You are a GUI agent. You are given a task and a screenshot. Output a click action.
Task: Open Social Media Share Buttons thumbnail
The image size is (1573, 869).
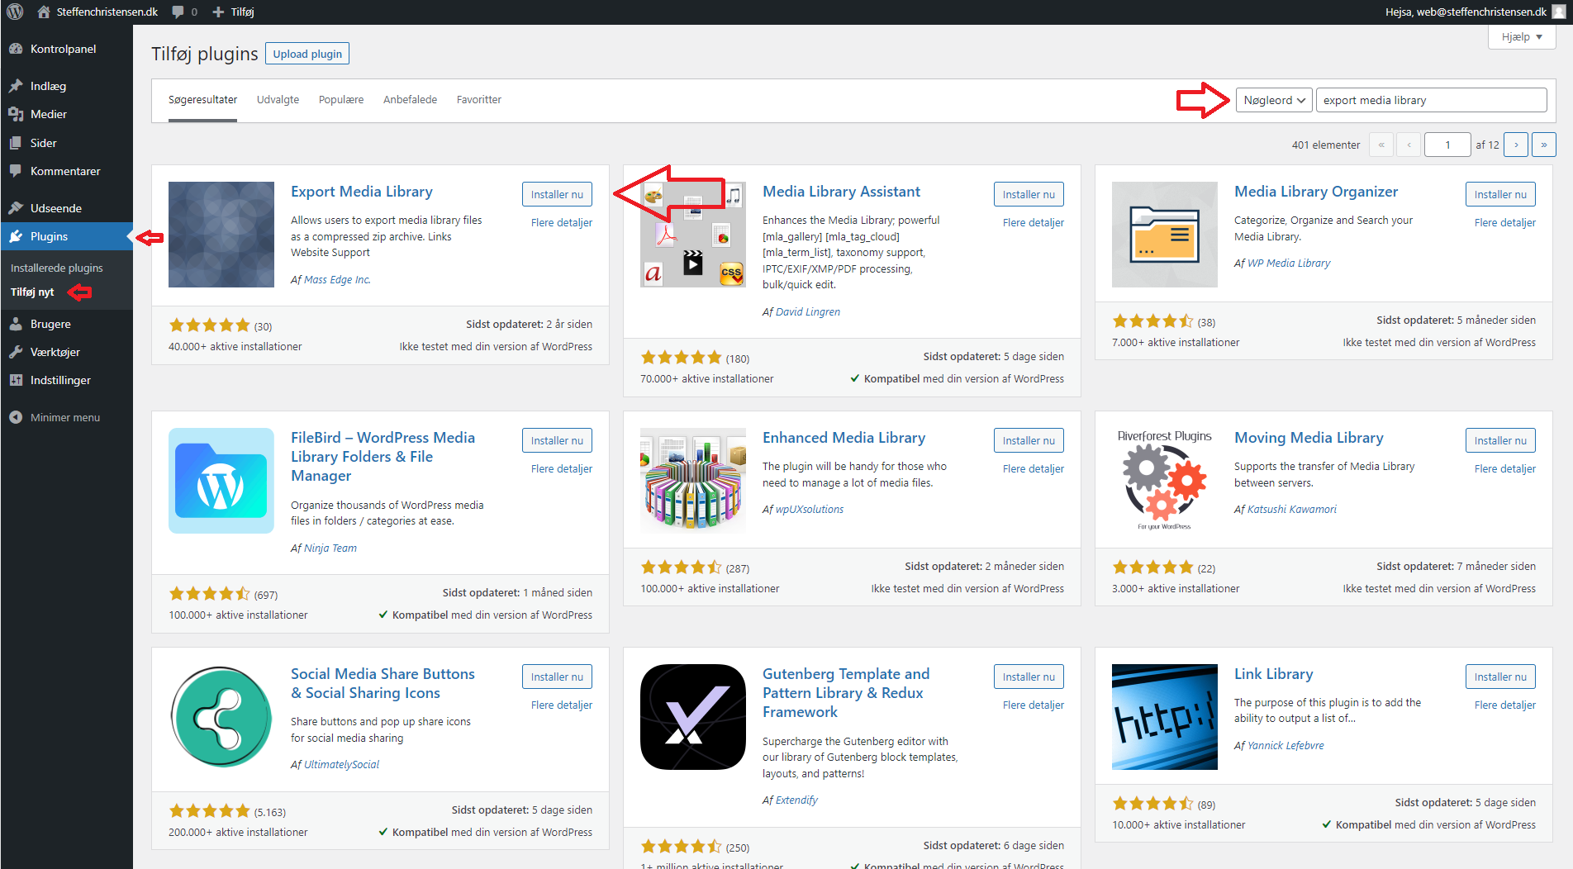coord(221,717)
